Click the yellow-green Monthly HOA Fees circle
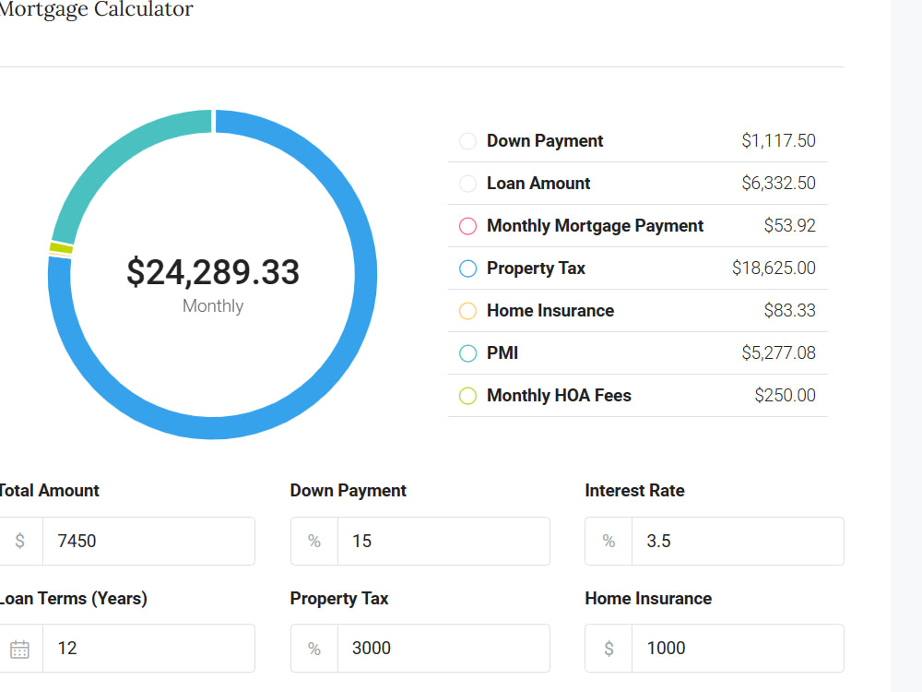The image size is (922, 692). coord(467,396)
